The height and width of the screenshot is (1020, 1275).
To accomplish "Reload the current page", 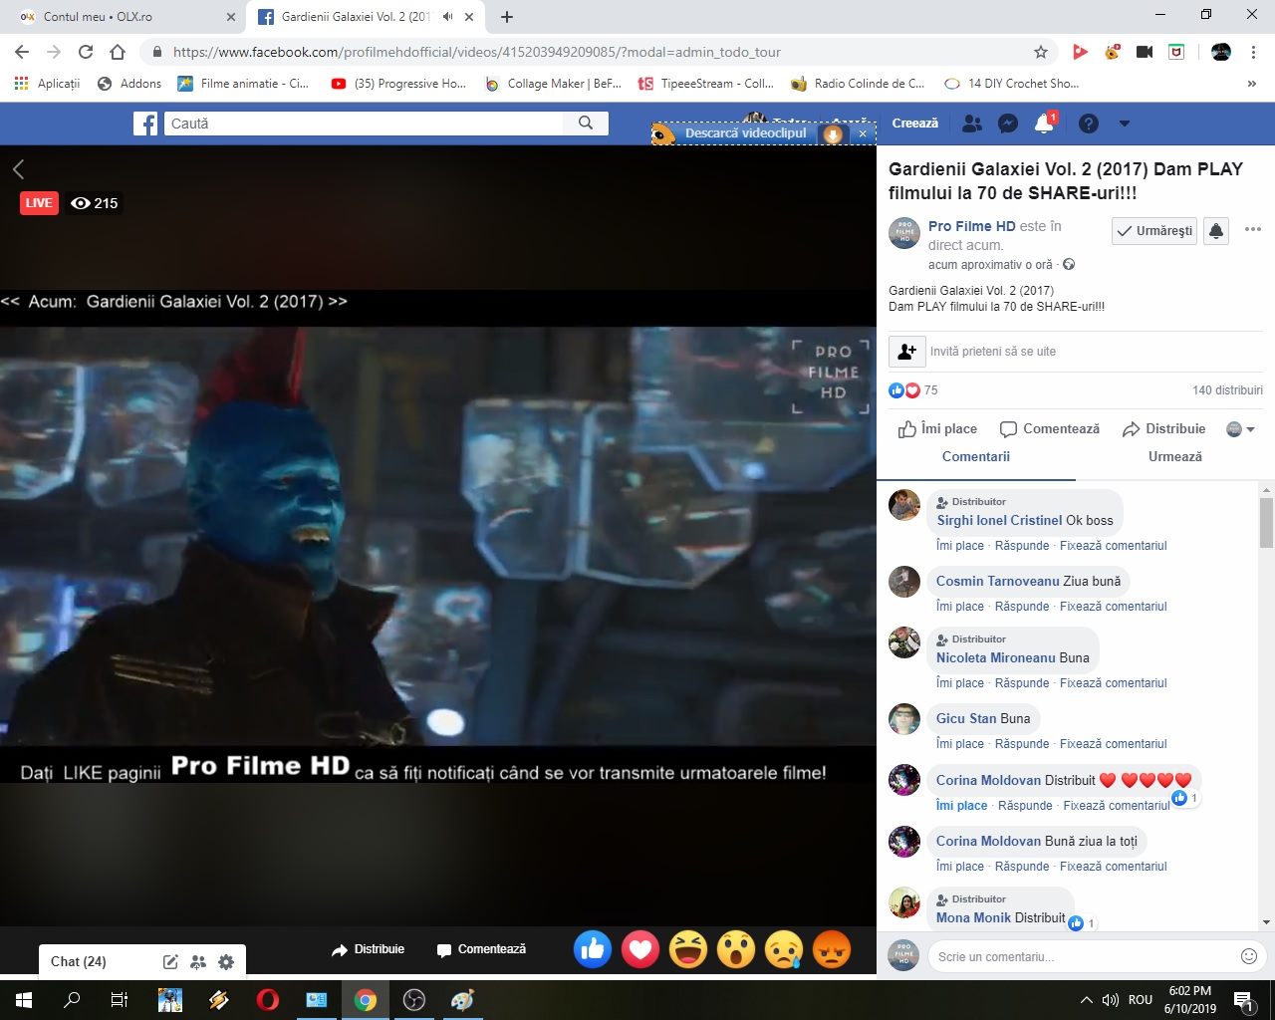I will [86, 52].
